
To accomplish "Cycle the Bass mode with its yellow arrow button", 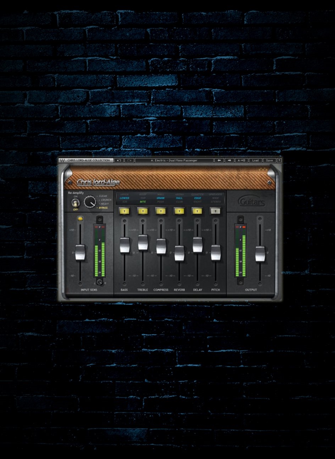I will pyautogui.click(x=124, y=211).
